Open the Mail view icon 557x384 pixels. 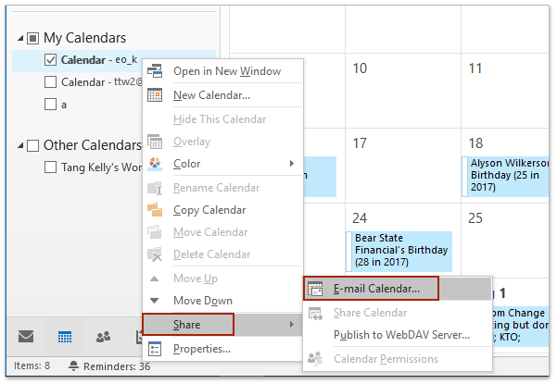coord(26,336)
